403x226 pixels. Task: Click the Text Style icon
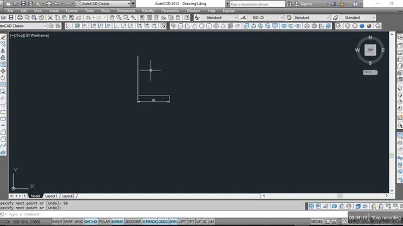pyautogui.click(x=197, y=18)
